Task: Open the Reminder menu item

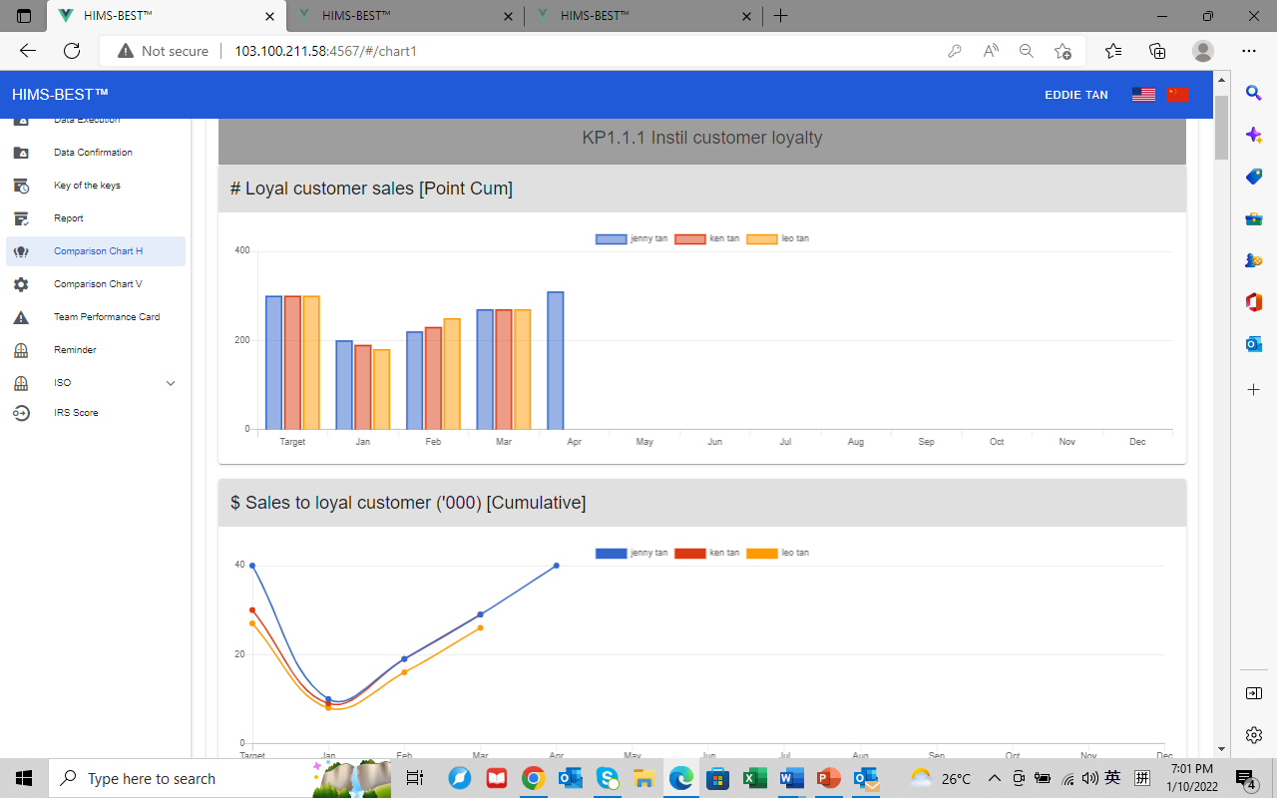Action: pyautogui.click(x=75, y=350)
